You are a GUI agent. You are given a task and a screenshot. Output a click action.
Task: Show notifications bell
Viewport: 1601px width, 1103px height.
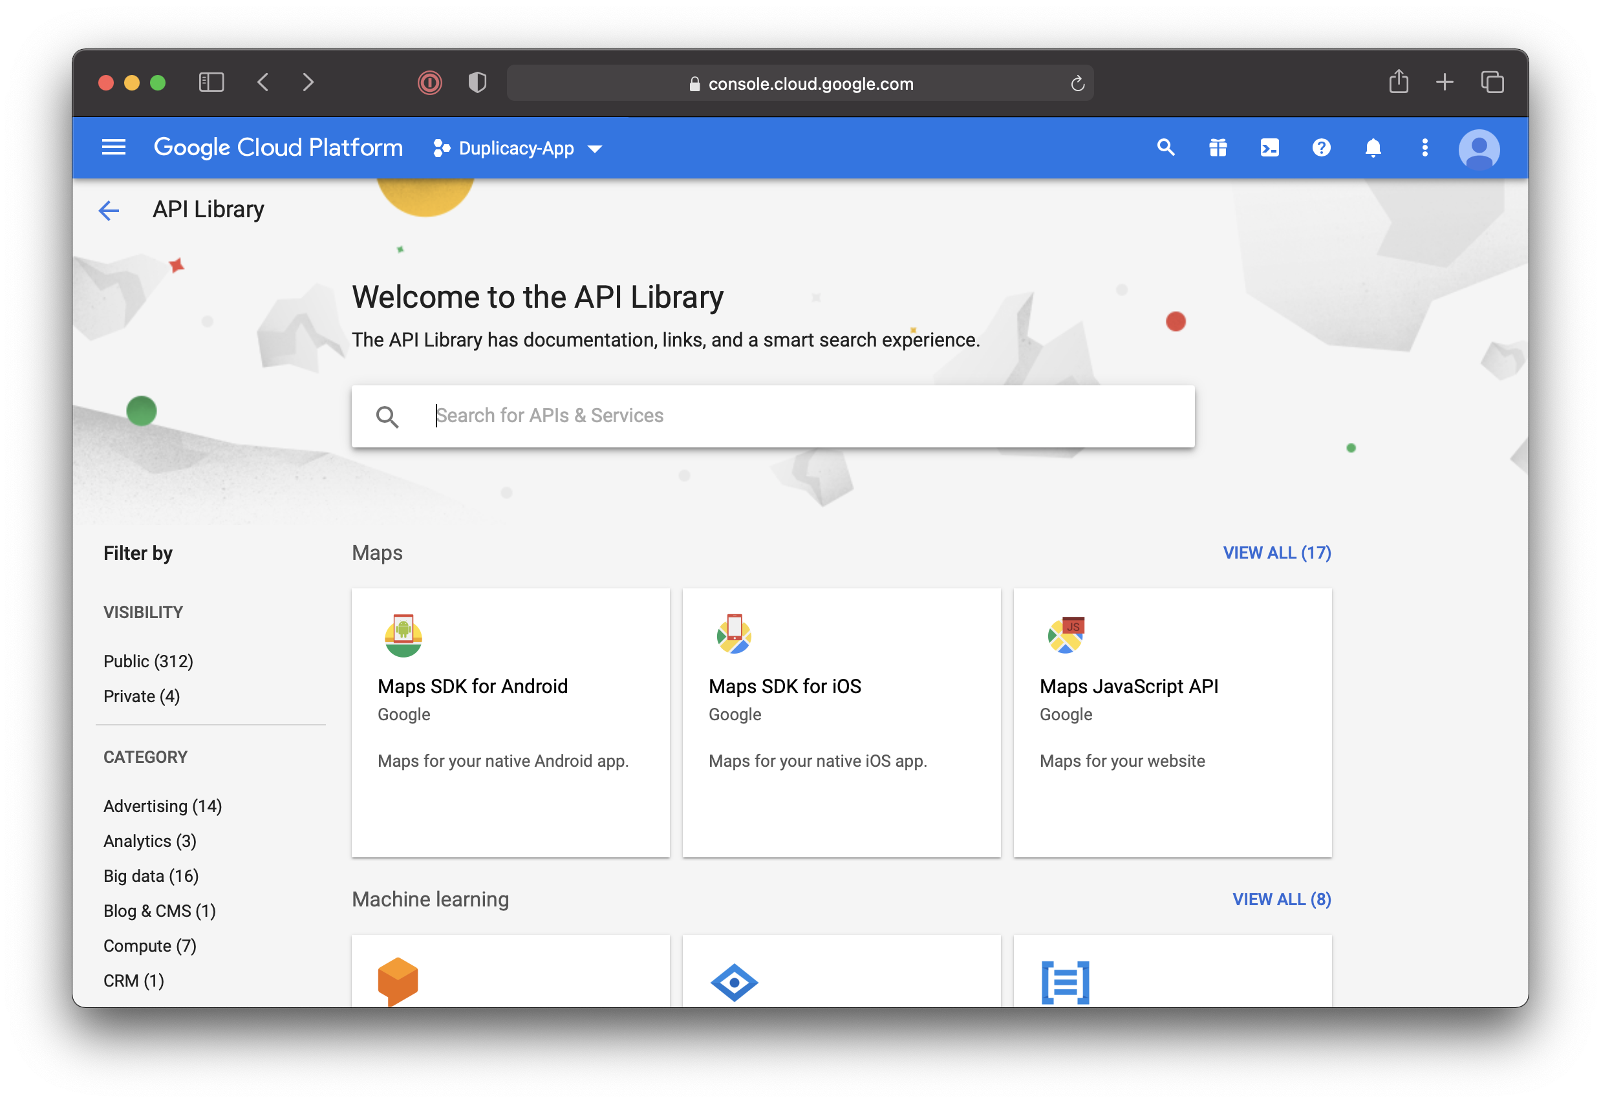pos(1373,147)
